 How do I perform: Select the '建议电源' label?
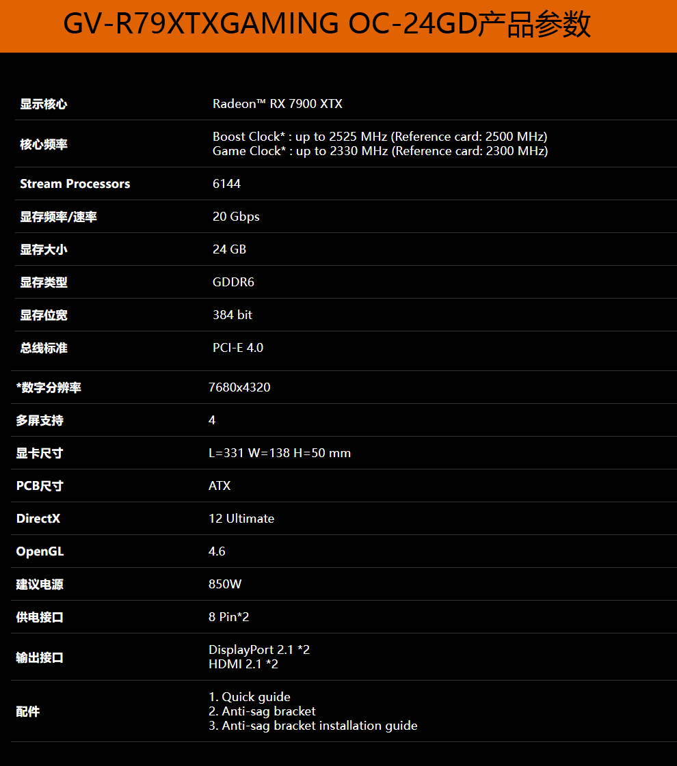tap(40, 584)
